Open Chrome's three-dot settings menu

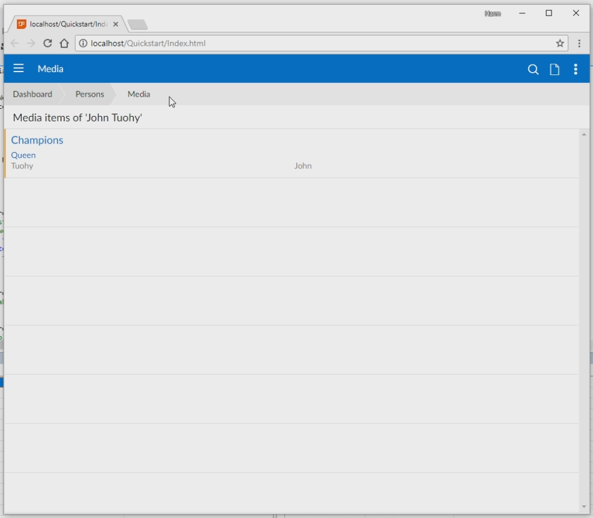click(579, 43)
